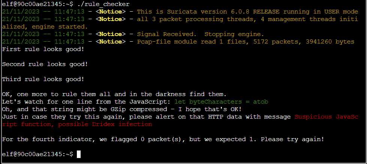
Task: Click the Notice tag on packet processing threads line
Action: [111, 19]
